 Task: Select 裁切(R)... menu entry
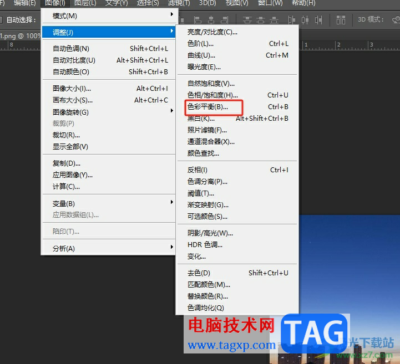click(x=109, y=135)
